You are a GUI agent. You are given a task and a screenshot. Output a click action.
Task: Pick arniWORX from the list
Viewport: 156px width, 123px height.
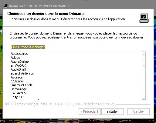pos(18,65)
